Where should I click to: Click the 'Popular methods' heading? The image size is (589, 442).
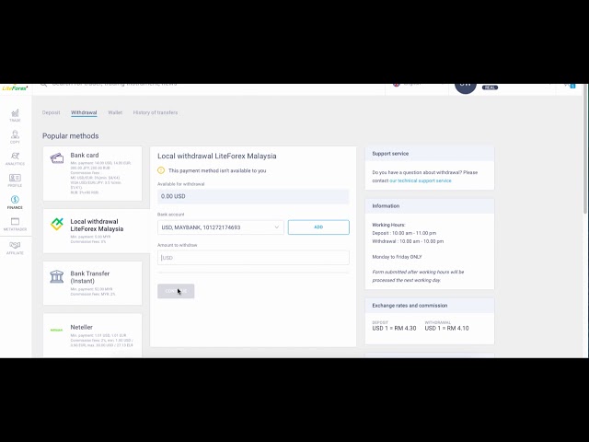point(71,136)
